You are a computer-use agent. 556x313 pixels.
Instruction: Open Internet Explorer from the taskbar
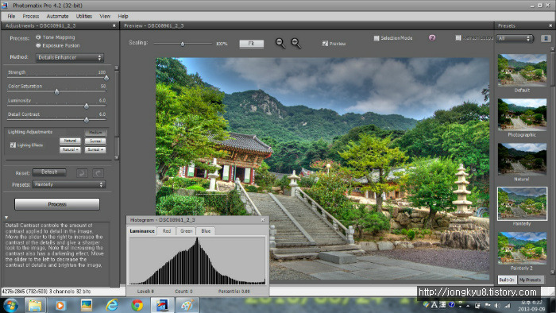click(x=112, y=305)
